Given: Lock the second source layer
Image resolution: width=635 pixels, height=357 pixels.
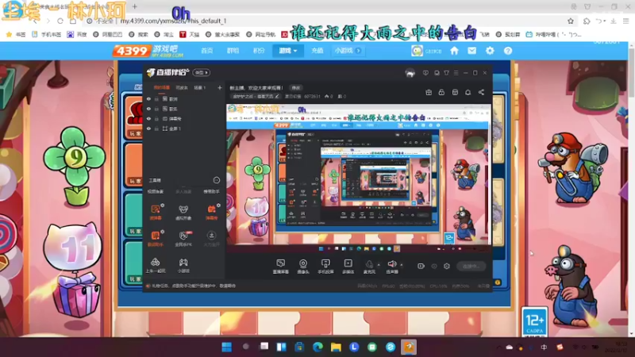Looking at the screenshot, I should (x=156, y=109).
